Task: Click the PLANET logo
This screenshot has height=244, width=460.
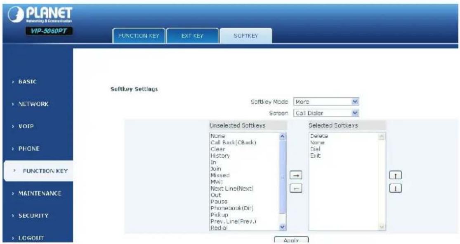Action: (40, 15)
